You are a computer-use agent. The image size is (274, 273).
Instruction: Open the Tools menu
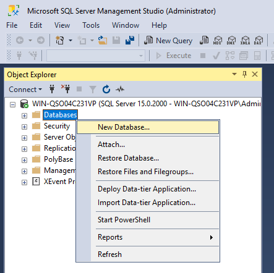click(91, 25)
